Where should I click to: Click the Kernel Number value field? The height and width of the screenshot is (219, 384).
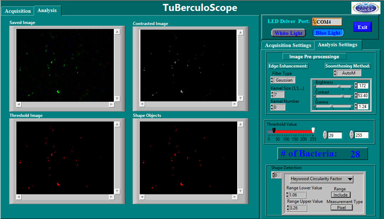(x=279, y=107)
